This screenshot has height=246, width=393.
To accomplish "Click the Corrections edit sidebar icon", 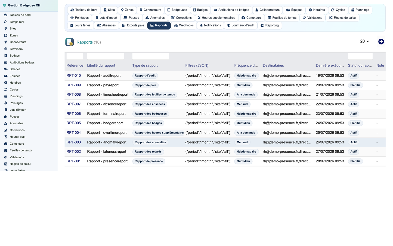I will pos(5,130).
